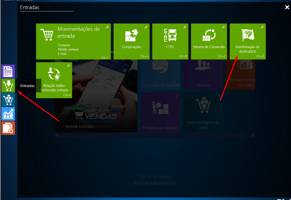291x200 pixels.
Task: Click the horizontal scrollbar right arrow
Action: [x=253, y=136]
